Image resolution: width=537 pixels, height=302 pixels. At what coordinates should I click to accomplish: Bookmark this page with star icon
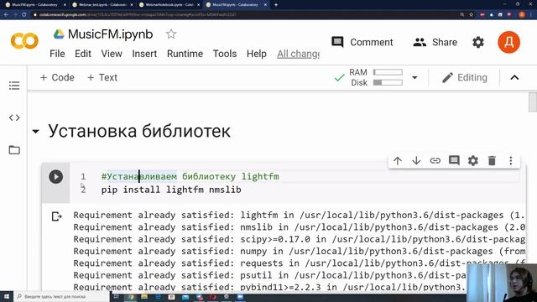click(x=472, y=14)
